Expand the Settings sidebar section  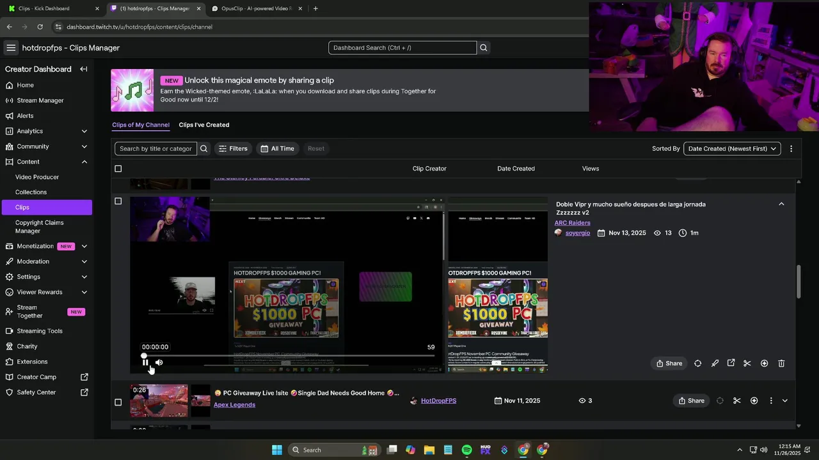[x=84, y=277]
